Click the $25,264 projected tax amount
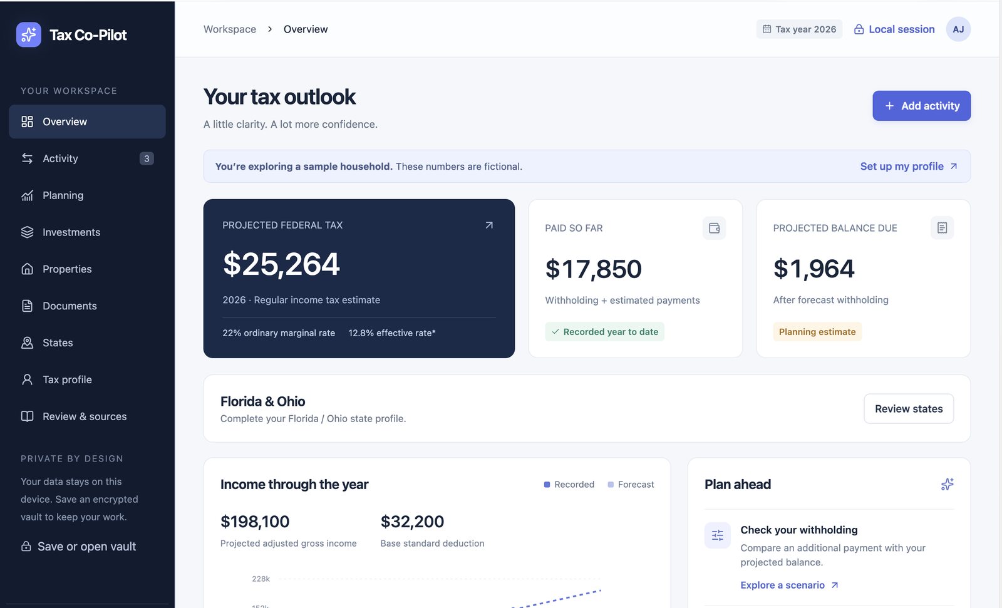Viewport: 1002px width, 608px height. point(281,264)
